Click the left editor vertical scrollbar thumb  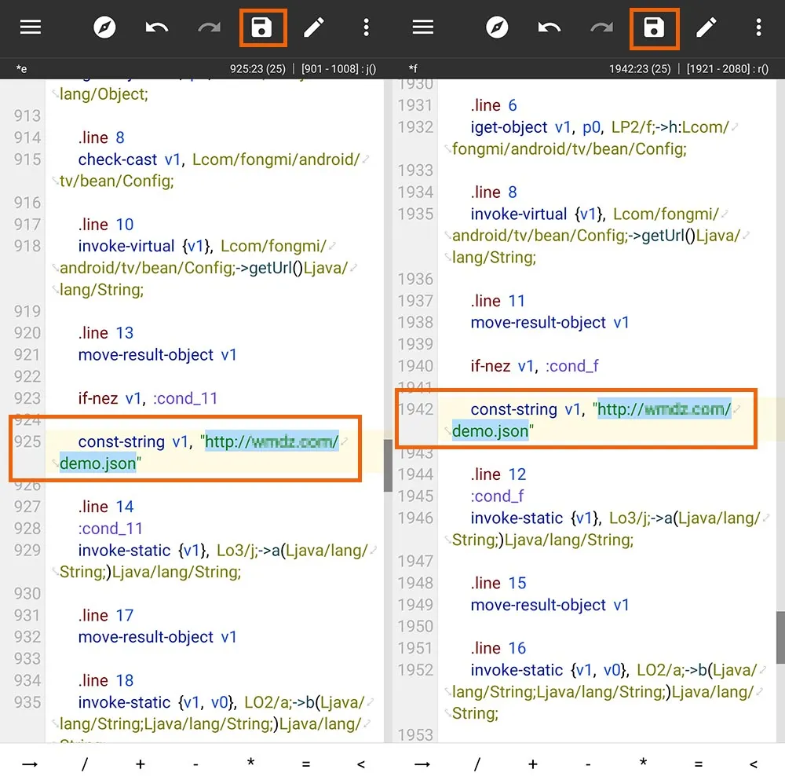coord(388,465)
